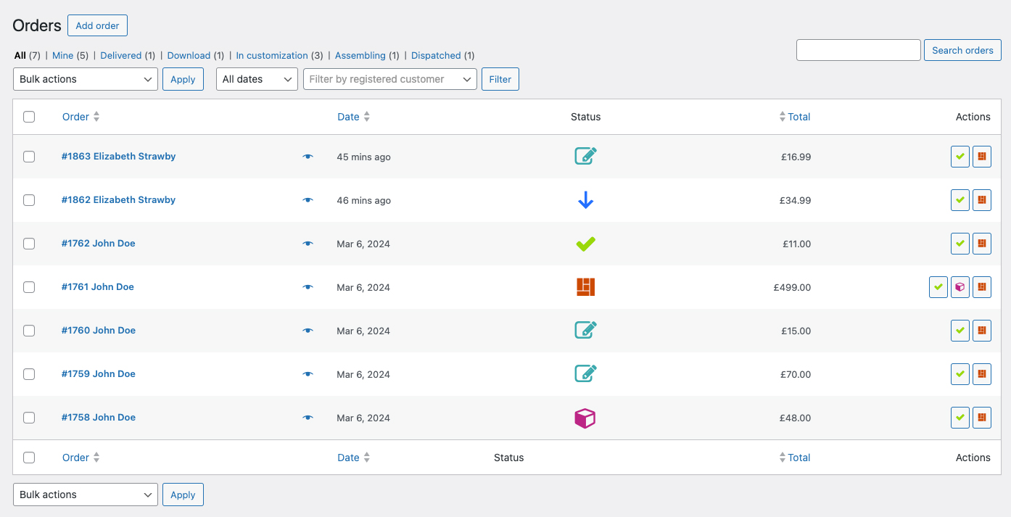Tick the checkbox for order #1862
The image size is (1011, 517).
pyautogui.click(x=29, y=200)
